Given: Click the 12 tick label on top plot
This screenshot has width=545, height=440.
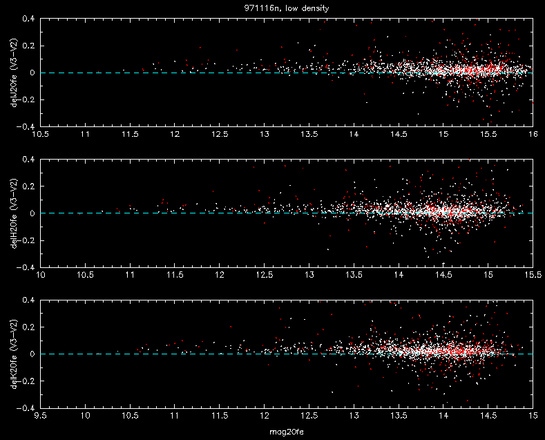Looking at the screenshot, I should pyautogui.click(x=175, y=134).
